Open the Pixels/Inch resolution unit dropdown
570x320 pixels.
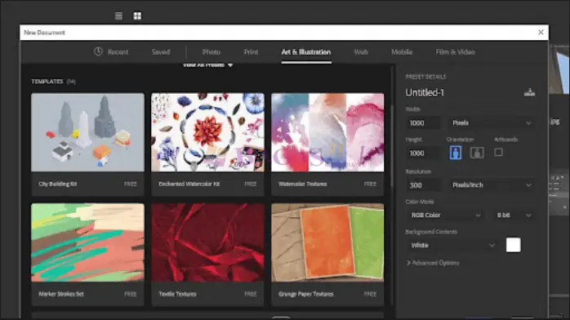491,184
